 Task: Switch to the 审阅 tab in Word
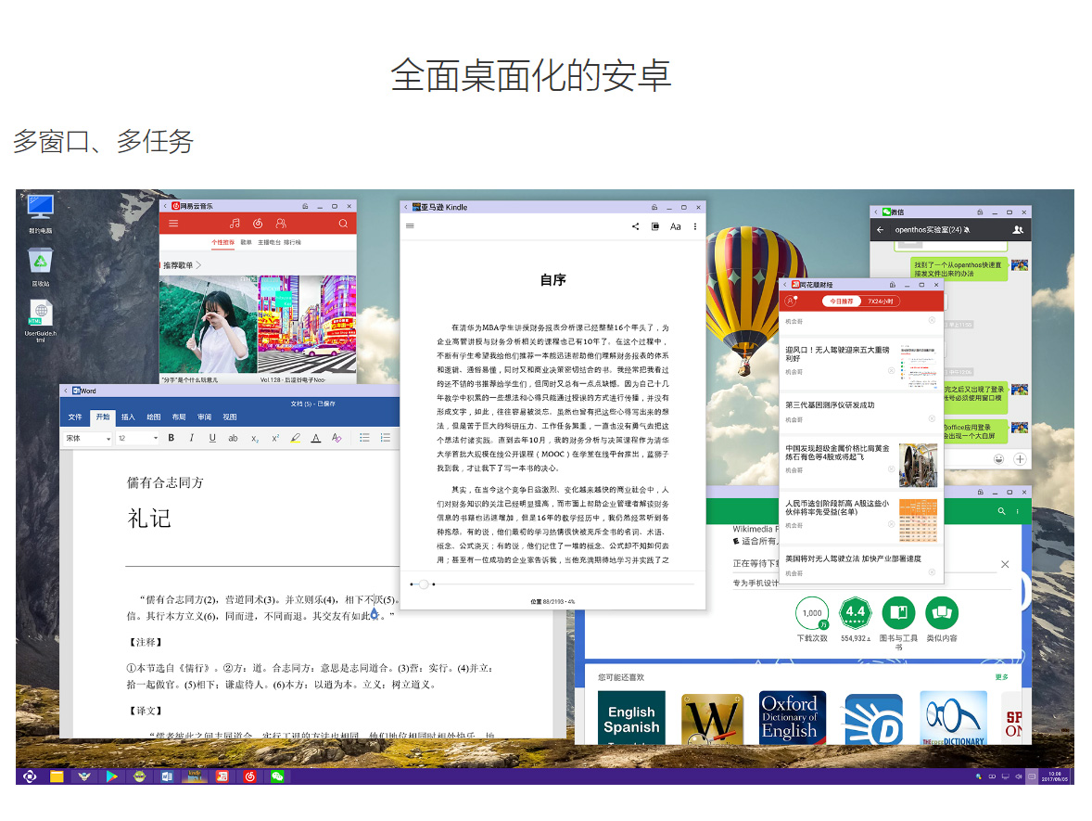pos(204,417)
